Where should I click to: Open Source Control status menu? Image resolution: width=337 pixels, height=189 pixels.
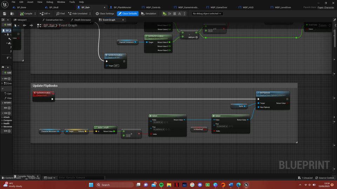pos(324,178)
